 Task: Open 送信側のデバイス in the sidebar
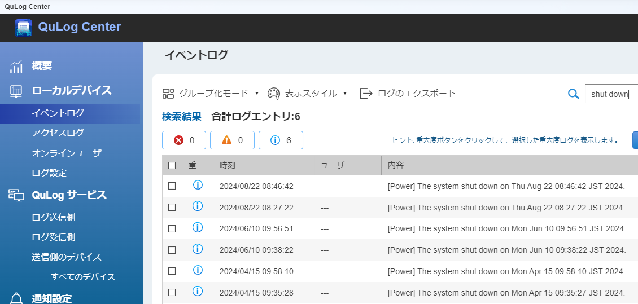pyautogui.click(x=67, y=257)
